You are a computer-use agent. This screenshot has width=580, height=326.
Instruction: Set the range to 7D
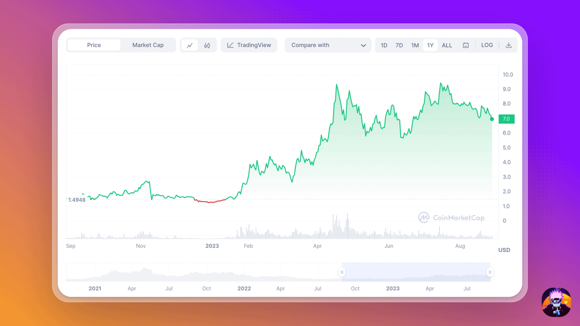pyautogui.click(x=399, y=45)
